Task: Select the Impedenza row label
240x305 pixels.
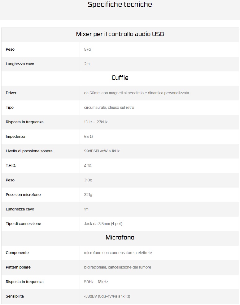Action: (x=15, y=137)
